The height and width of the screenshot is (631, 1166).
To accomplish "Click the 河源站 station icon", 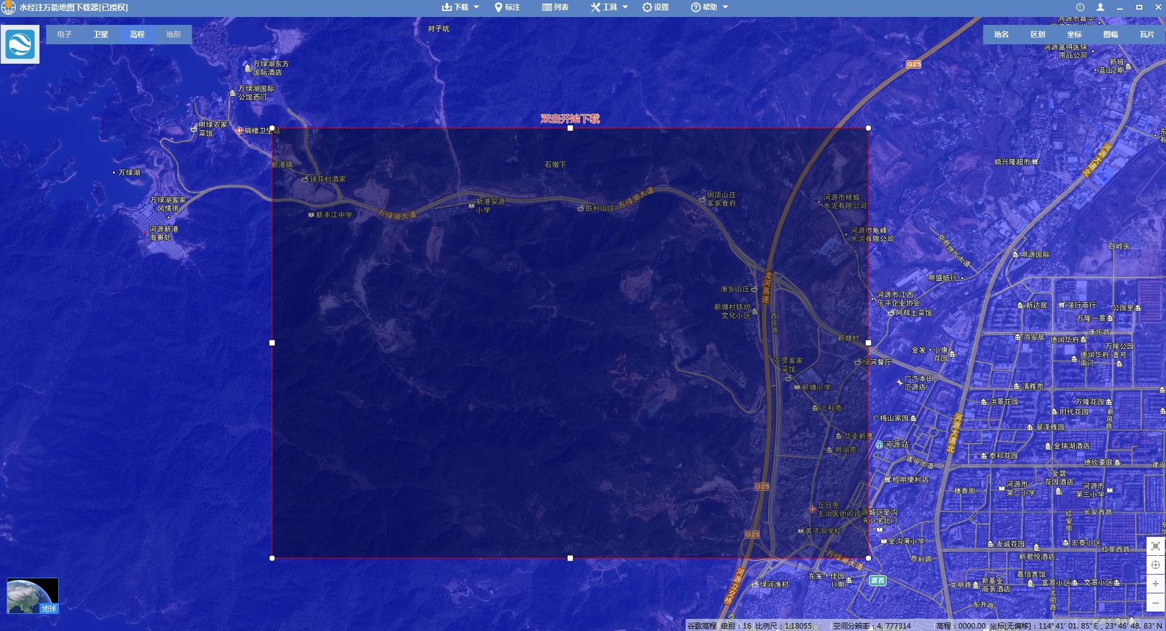I will click(879, 445).
